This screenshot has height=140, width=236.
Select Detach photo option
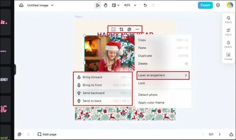click(x=163, y=95)
